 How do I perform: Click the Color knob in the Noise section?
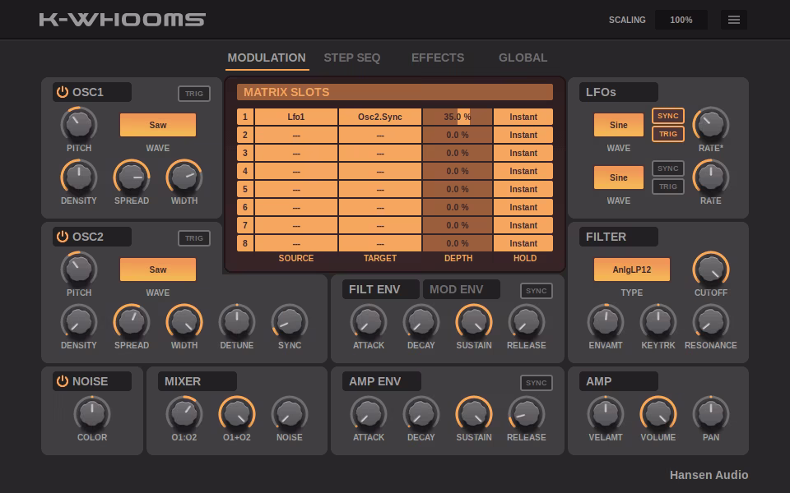pyautogui.click(x=91, y=414)
